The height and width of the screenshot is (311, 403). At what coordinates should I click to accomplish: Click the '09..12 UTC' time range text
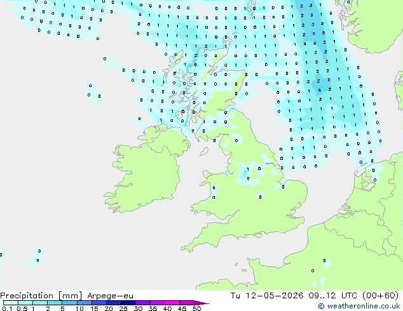click(332, 295)
